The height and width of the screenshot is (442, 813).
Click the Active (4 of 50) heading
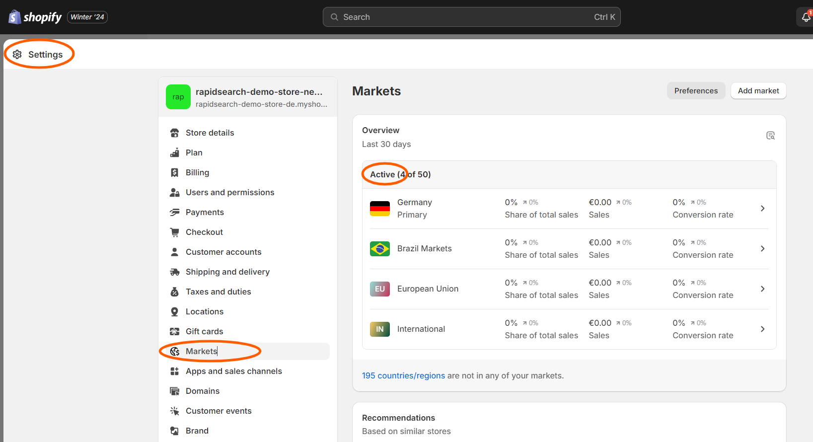pos(400,174)
